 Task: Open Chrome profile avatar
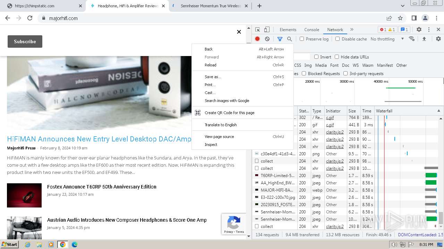click(x=425, y=18)
